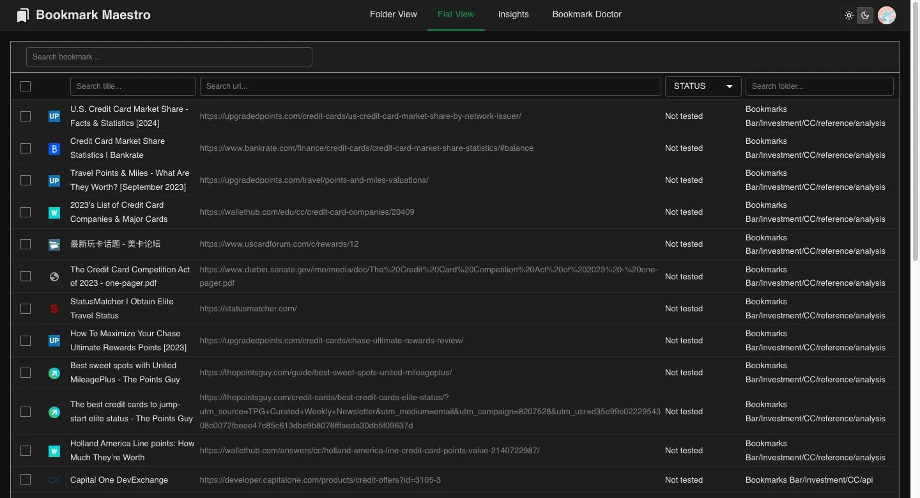Click favicon of How To Maximize Your Chase row
Viewport: 920px width, 498px height.
(x=54, y=341)
